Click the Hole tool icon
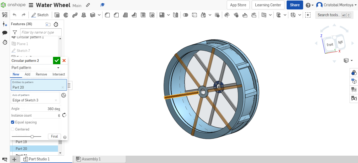 click(152, 15)
